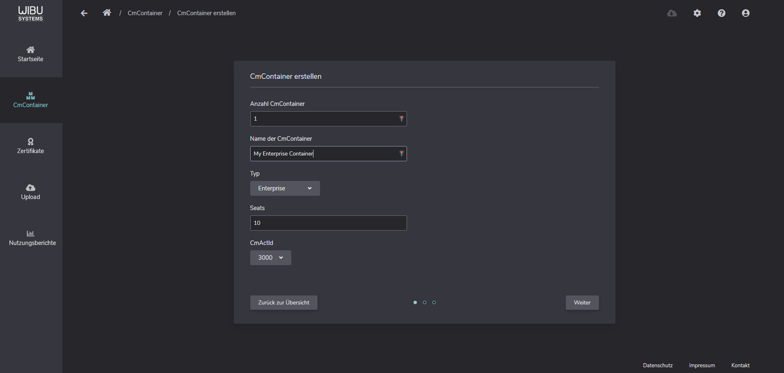Open the help question mark icon
This screenshot has width=784, height=373.
coord(721,13)
